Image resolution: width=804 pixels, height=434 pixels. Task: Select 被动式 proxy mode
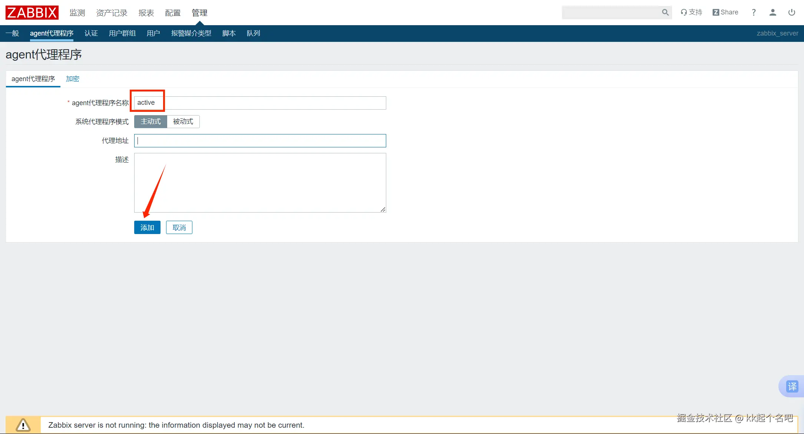[x=183, y=121]
